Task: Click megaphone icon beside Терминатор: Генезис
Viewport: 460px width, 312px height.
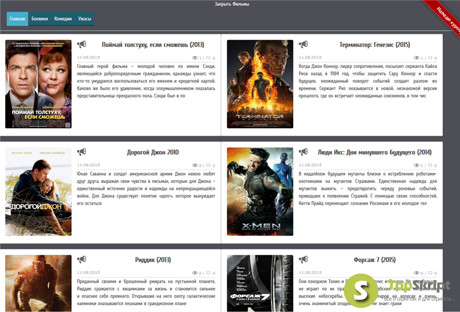Action: tap(304, 44)
